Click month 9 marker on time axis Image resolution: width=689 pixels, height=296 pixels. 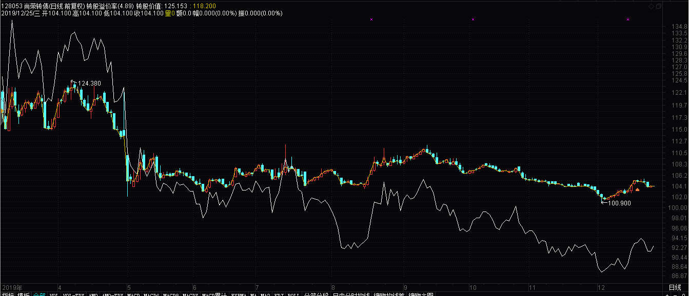405,288
